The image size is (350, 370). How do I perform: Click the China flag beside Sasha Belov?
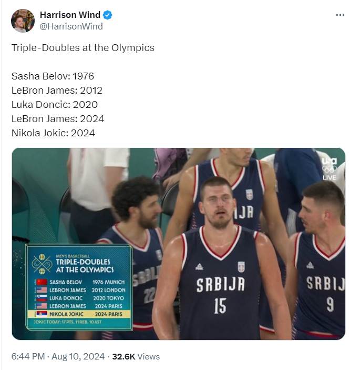(42, 282)
